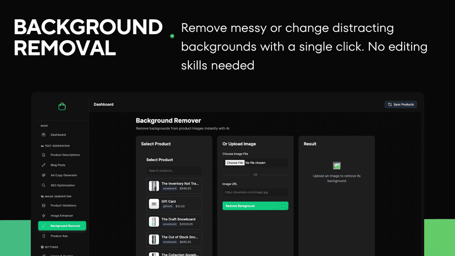The image size is (455, 256).
Task: Click The Inventory Not Tra... product name
Action: coord(180,183)
